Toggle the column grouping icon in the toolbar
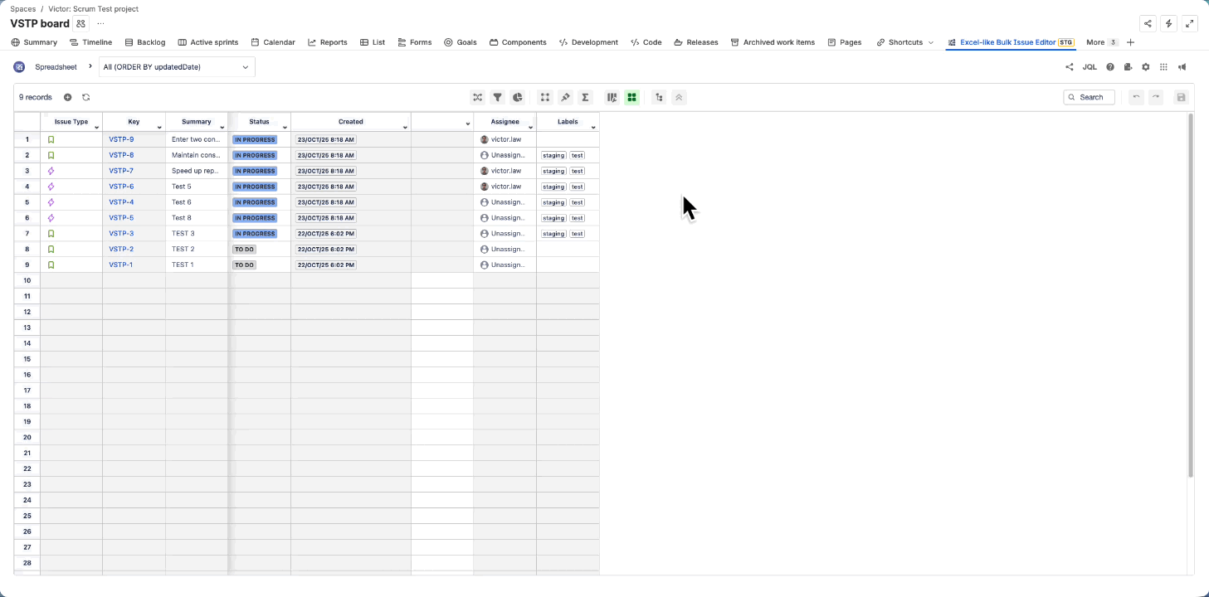Screen dimensions: 1209x597 coord(612,97)
